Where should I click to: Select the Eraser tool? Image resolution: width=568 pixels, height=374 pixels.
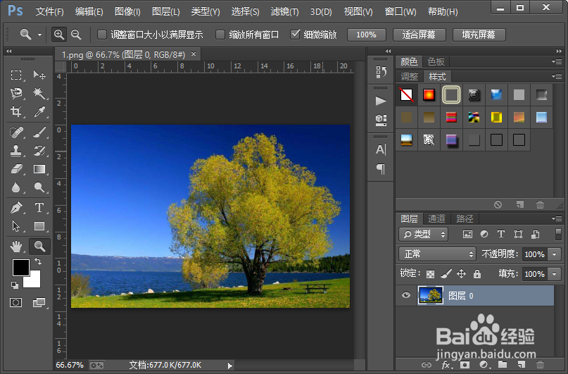16,169
